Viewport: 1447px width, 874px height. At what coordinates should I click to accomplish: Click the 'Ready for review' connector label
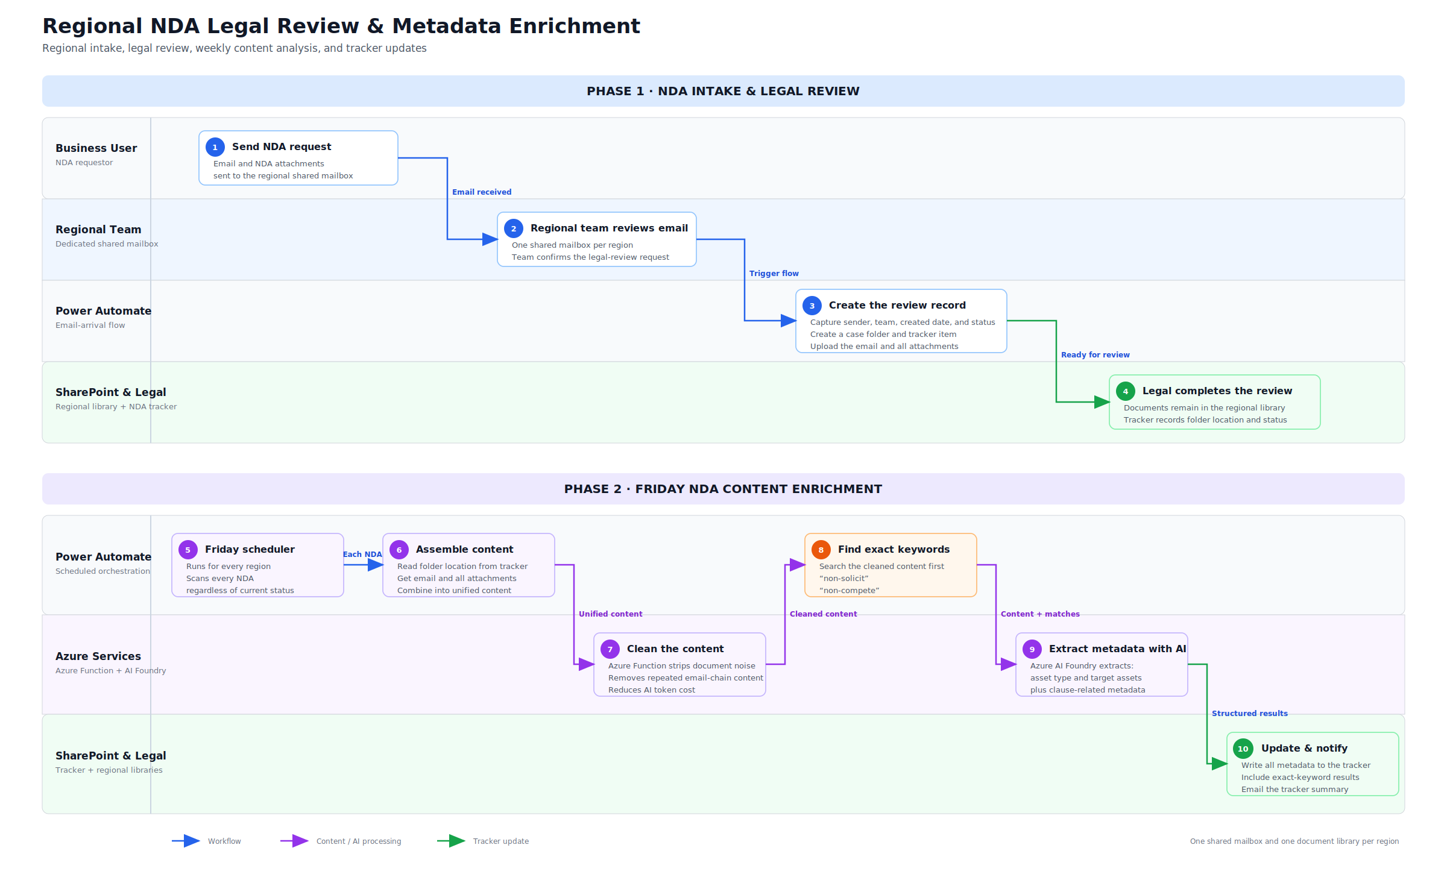point(1095,354)
